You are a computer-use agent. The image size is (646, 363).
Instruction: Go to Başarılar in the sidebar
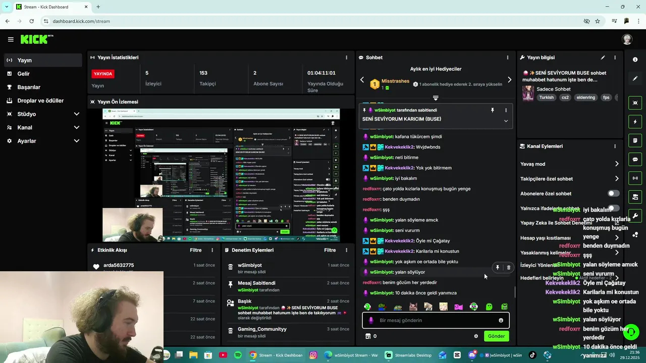[x=42, y=87]
